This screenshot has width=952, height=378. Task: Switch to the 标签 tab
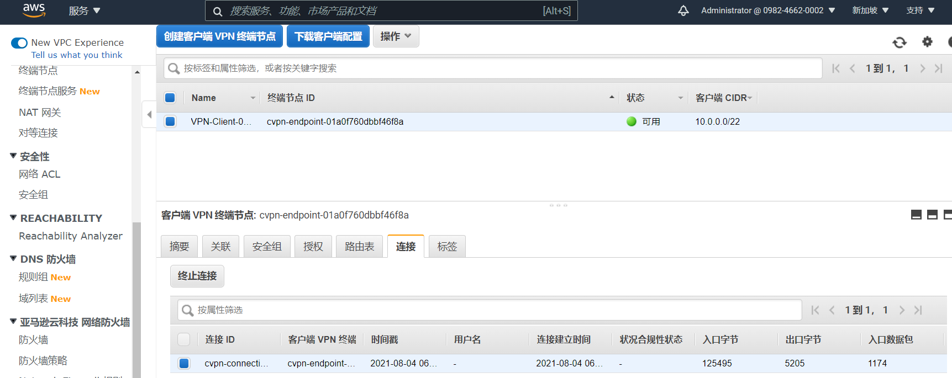pos(447,247)
